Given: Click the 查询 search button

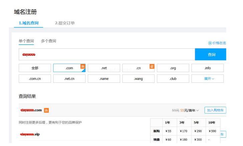Looking at the screenshot, I should pyautogui.click(x=211, y=54).
